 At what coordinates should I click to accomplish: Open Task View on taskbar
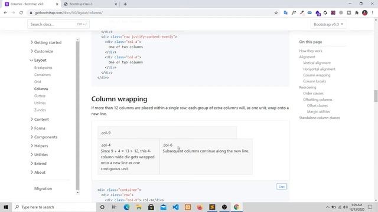[x=114, y=207]
